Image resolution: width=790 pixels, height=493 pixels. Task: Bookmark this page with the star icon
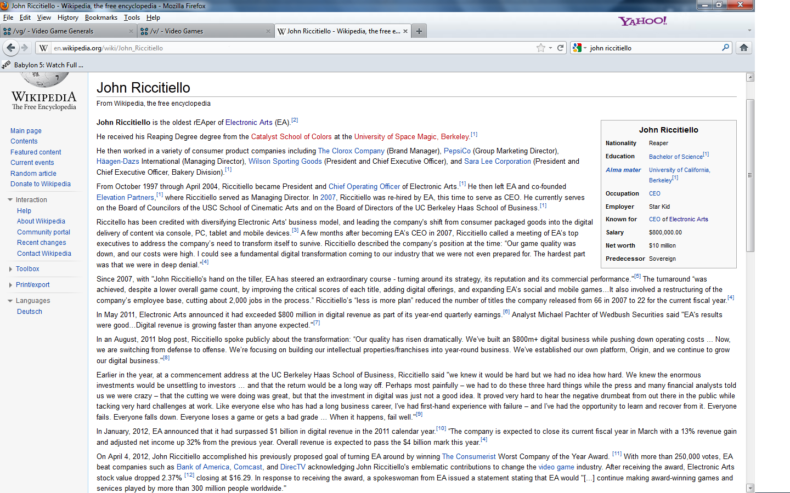pyautogui.click(x=541, y=48)
